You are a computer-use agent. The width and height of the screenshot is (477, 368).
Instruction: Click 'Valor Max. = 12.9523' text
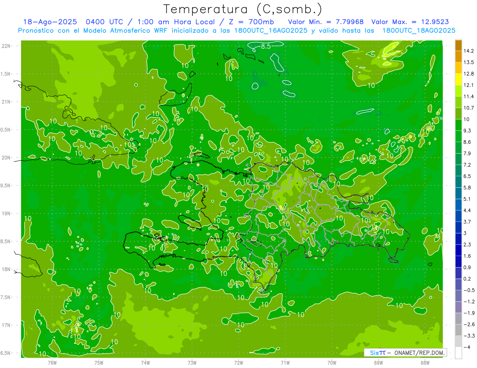coord(410,22)
